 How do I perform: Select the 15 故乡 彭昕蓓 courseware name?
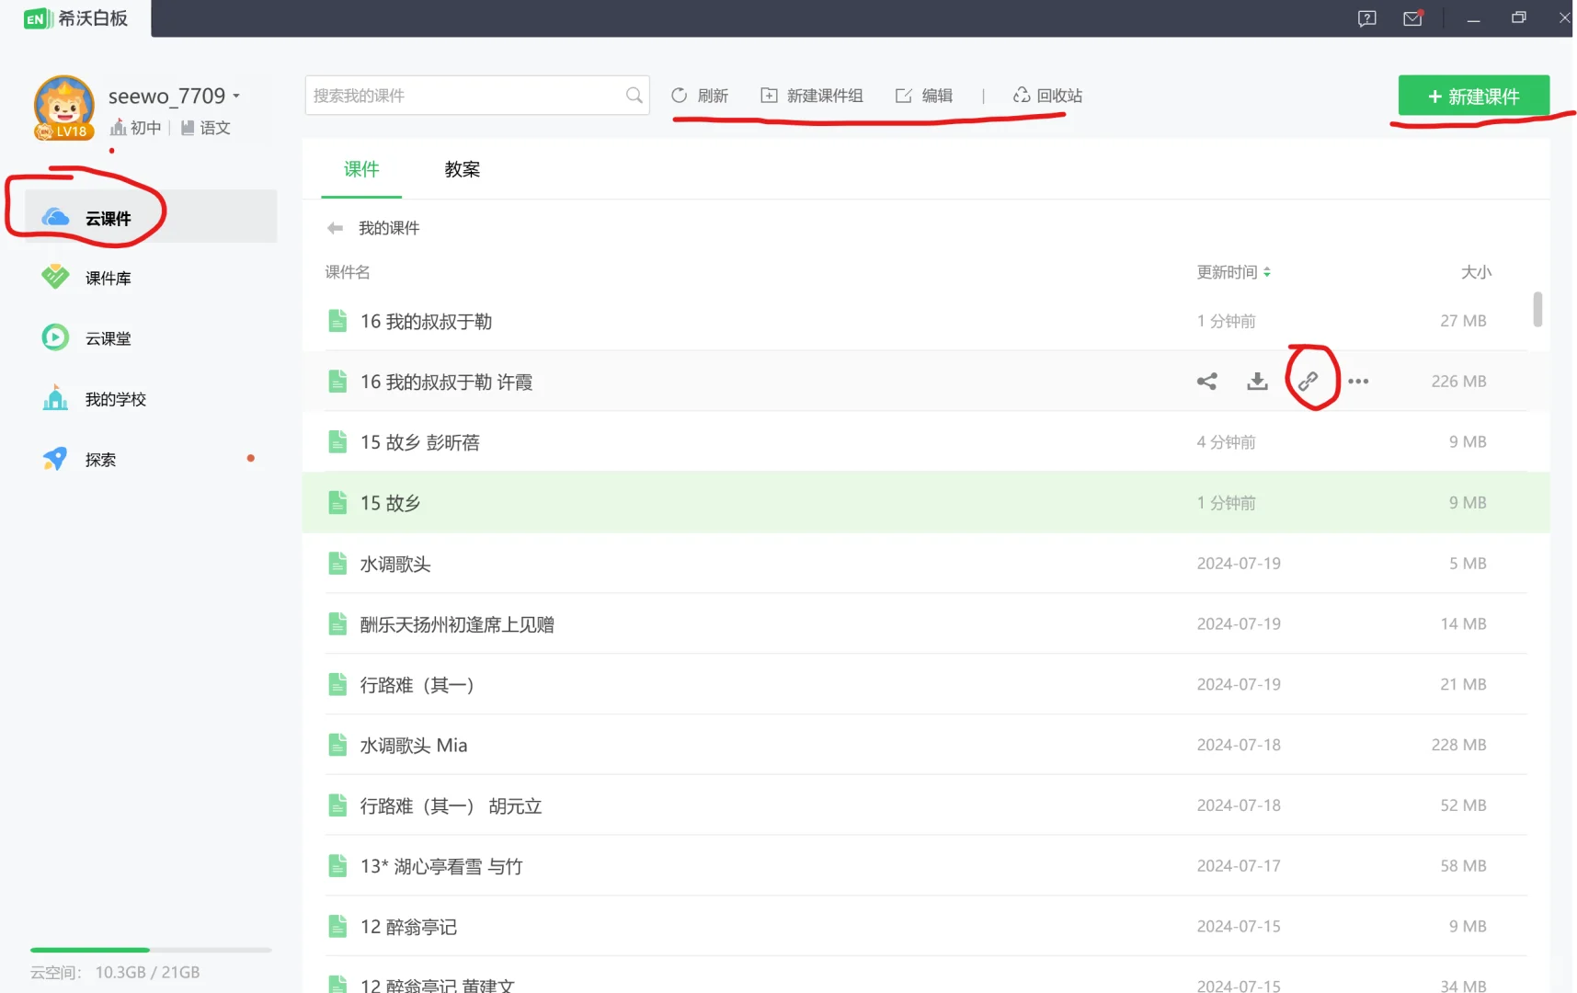(420, 442)
